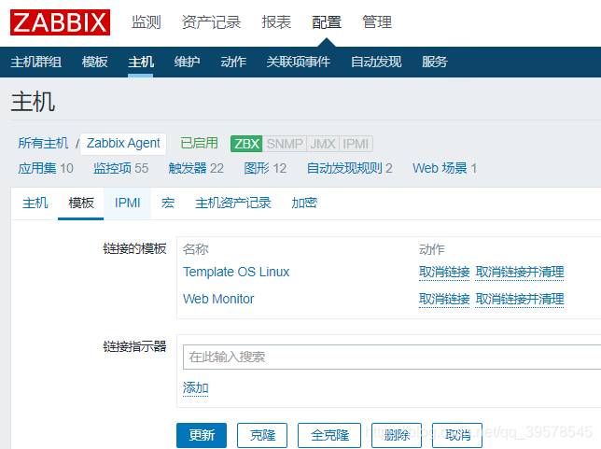Click the 名称 column header
The width and height of the screenshot is (601, 449).
pos(195,249)
